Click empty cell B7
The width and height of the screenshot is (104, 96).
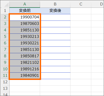[x=55, y=50]
